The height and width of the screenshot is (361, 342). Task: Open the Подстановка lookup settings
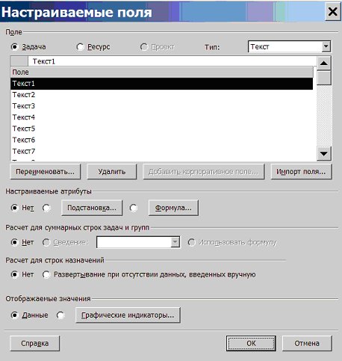pyautogui.click(x=92, y=208)
